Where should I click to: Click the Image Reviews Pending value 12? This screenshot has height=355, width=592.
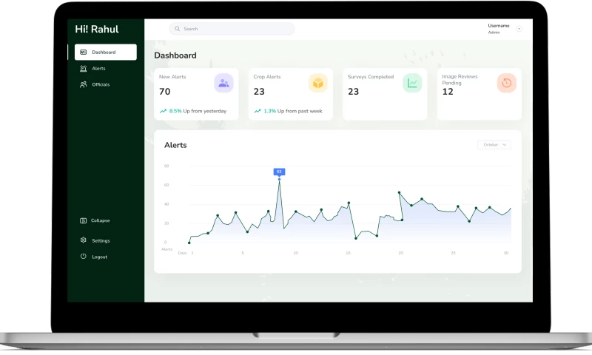(x=448, y=92)
